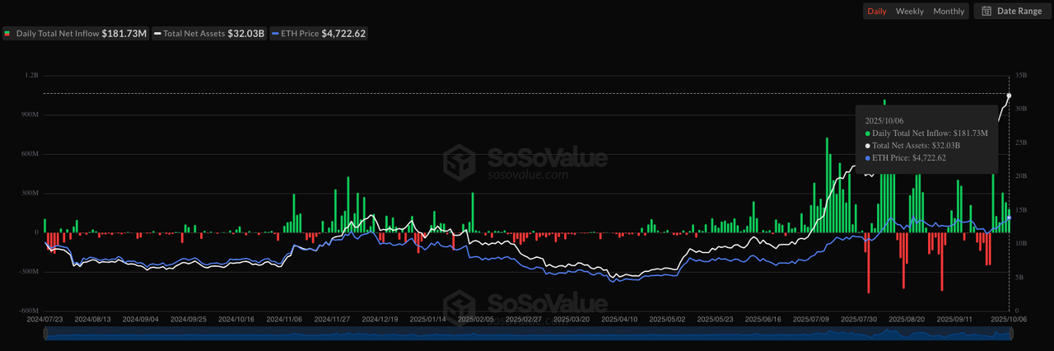The height and width of the screenshot is (351, 1054).
Task: Click the $181.73M value in the legend
Action: (124, 34)
